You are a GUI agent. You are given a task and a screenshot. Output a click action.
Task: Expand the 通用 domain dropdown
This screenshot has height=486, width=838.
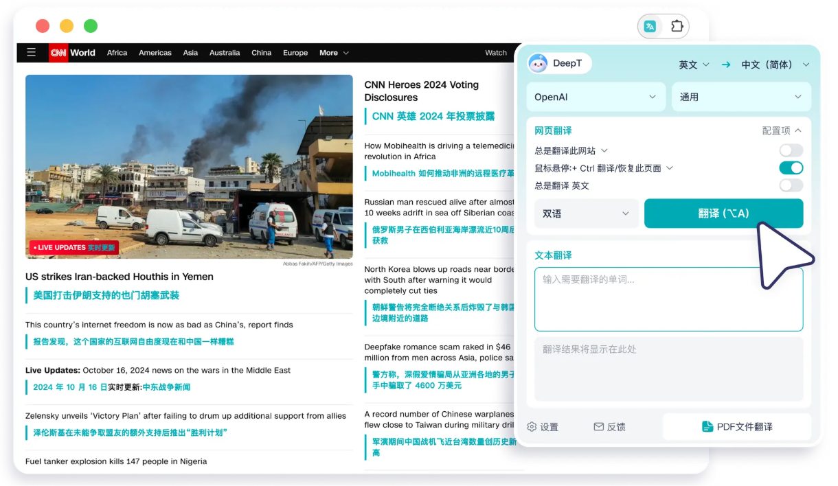(740, 97)
